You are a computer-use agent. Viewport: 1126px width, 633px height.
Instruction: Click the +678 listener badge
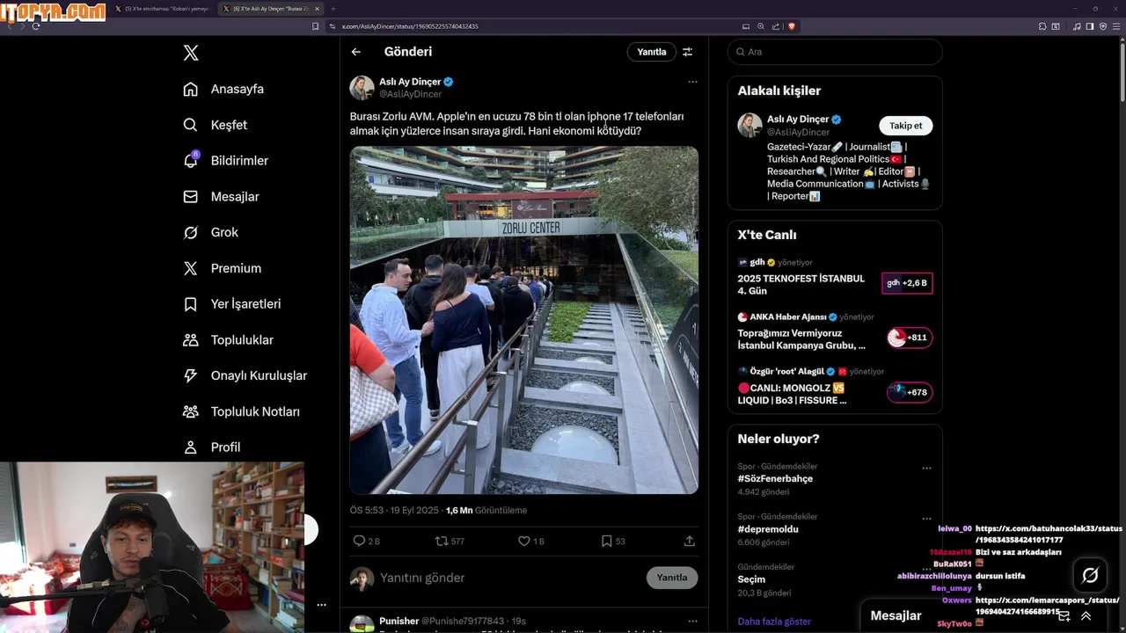pos(910,392)
